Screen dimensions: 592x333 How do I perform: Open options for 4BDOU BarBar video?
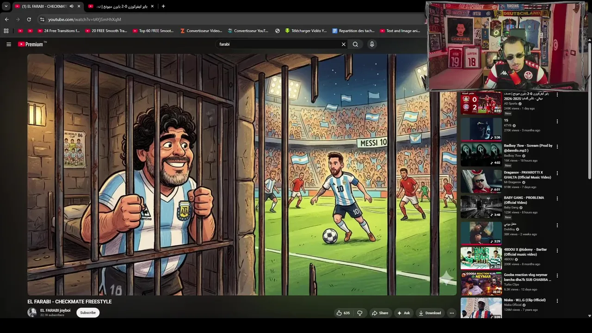click(557, 251)
